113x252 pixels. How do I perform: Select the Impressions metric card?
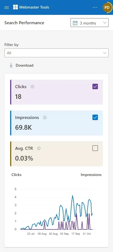pyautogui.click(x=56, y=123)
